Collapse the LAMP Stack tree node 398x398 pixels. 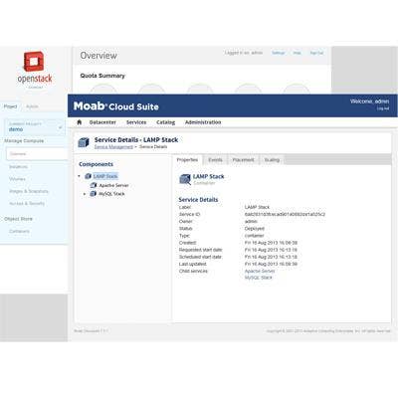[79, 176]
